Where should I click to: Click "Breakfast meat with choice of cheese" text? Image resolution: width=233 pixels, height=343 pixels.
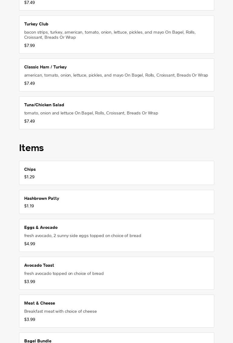61,311
